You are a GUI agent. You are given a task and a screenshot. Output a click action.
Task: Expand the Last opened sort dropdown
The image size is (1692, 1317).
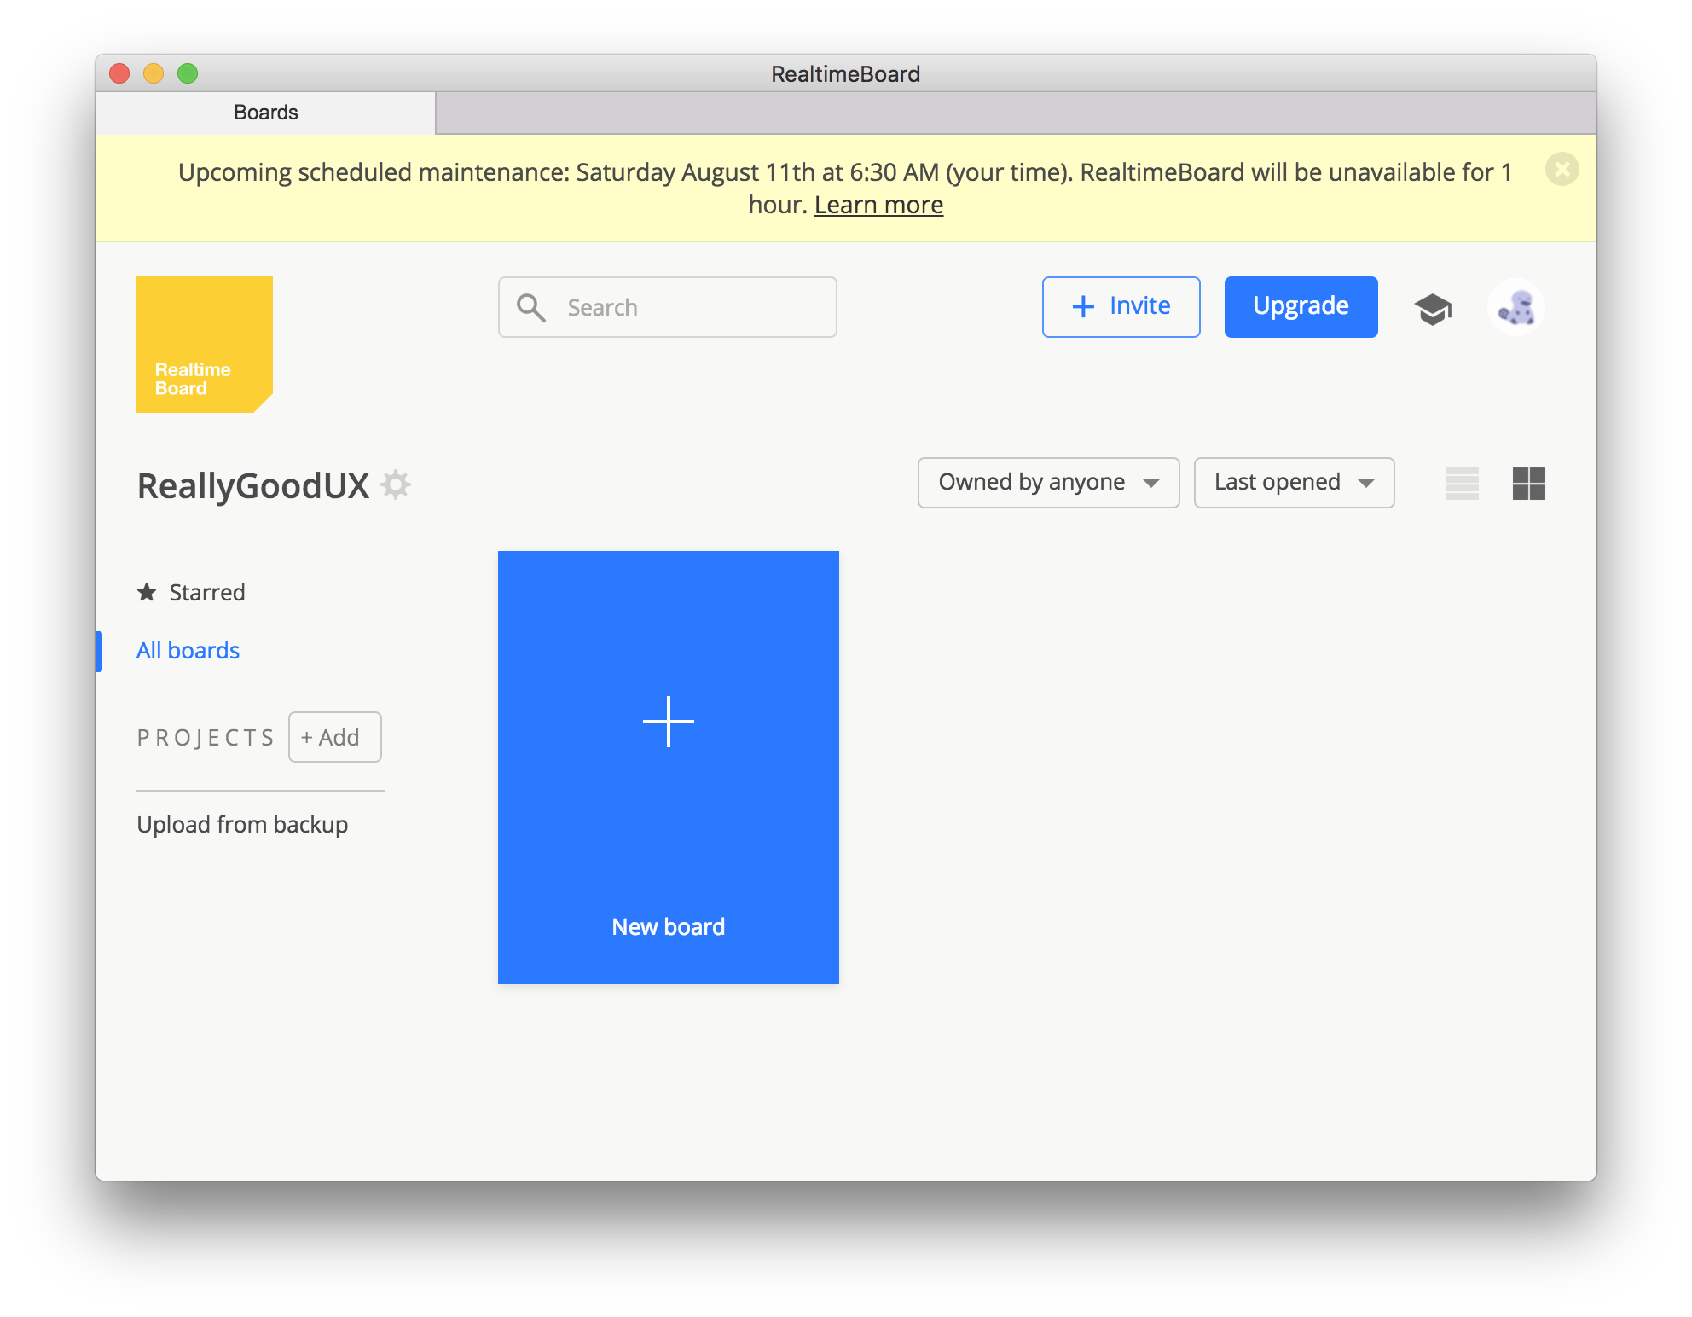click(x=1295, y=483)
